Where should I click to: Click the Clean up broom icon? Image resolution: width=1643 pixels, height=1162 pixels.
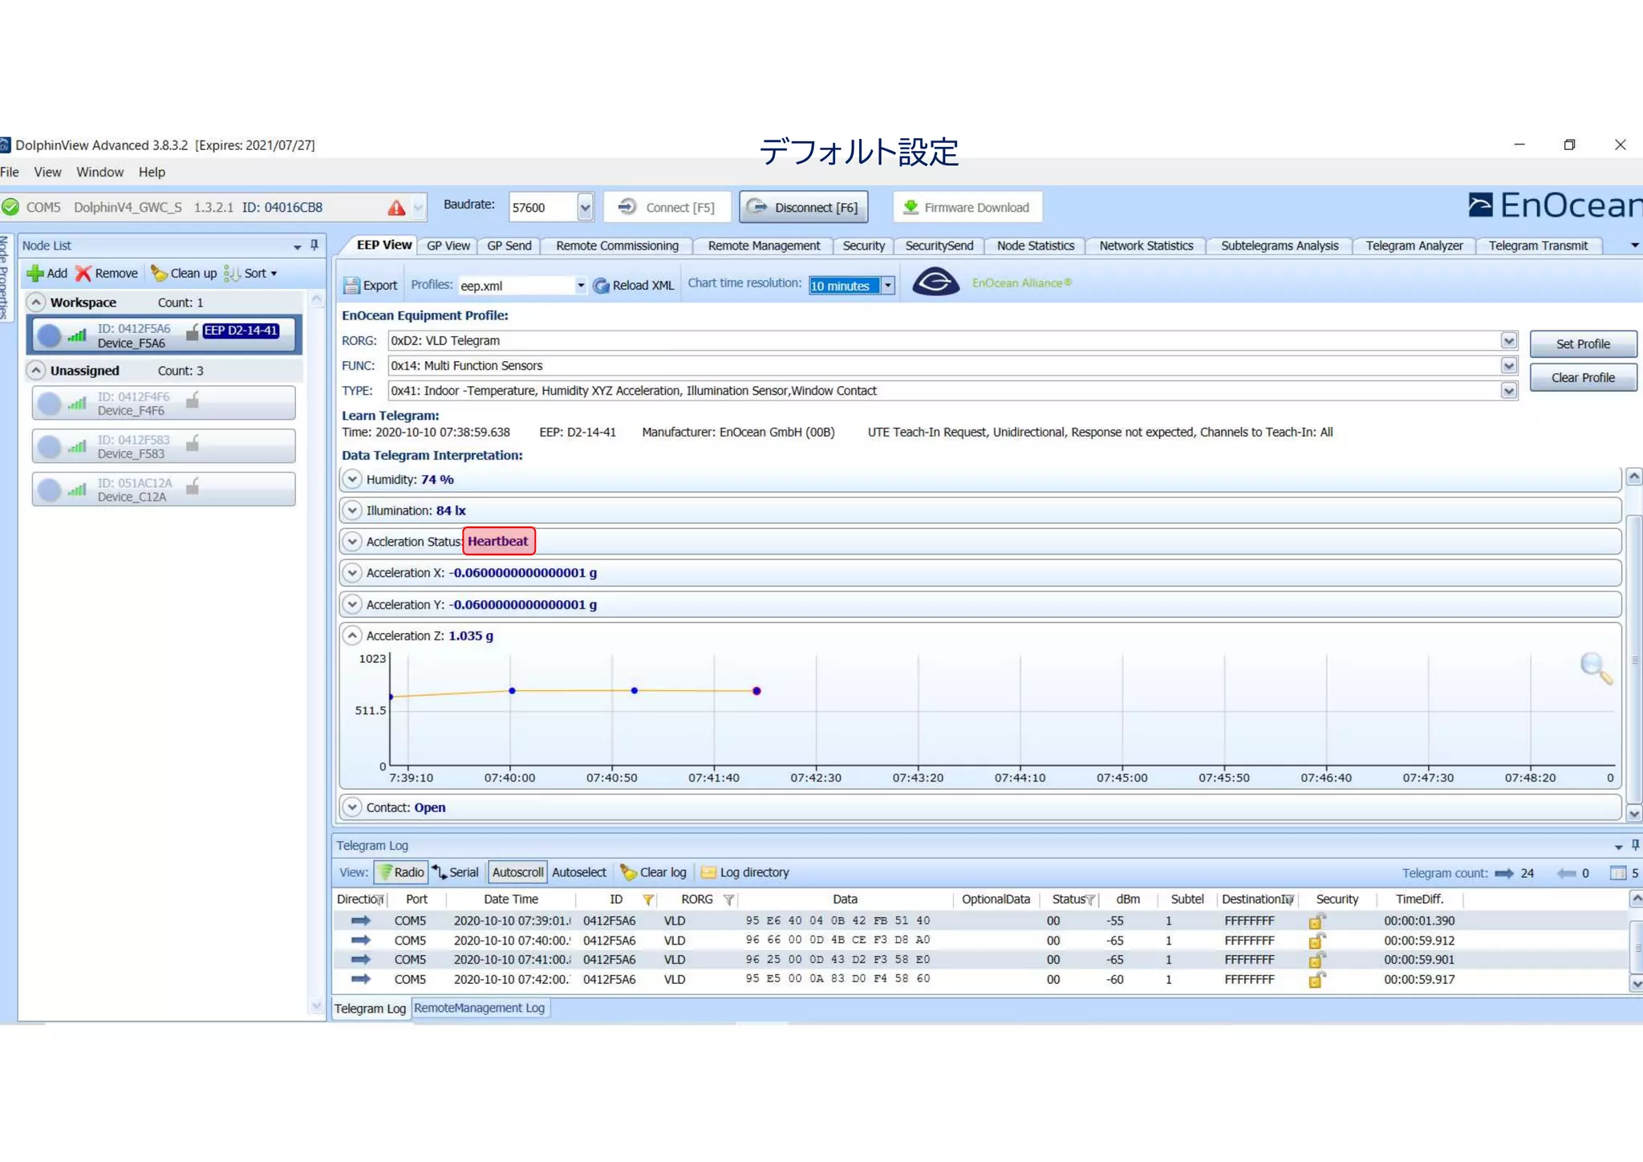tap(159, 274)
